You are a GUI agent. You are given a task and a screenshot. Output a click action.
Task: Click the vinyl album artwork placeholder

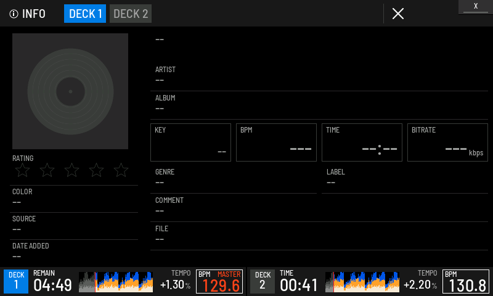[70, 91]
